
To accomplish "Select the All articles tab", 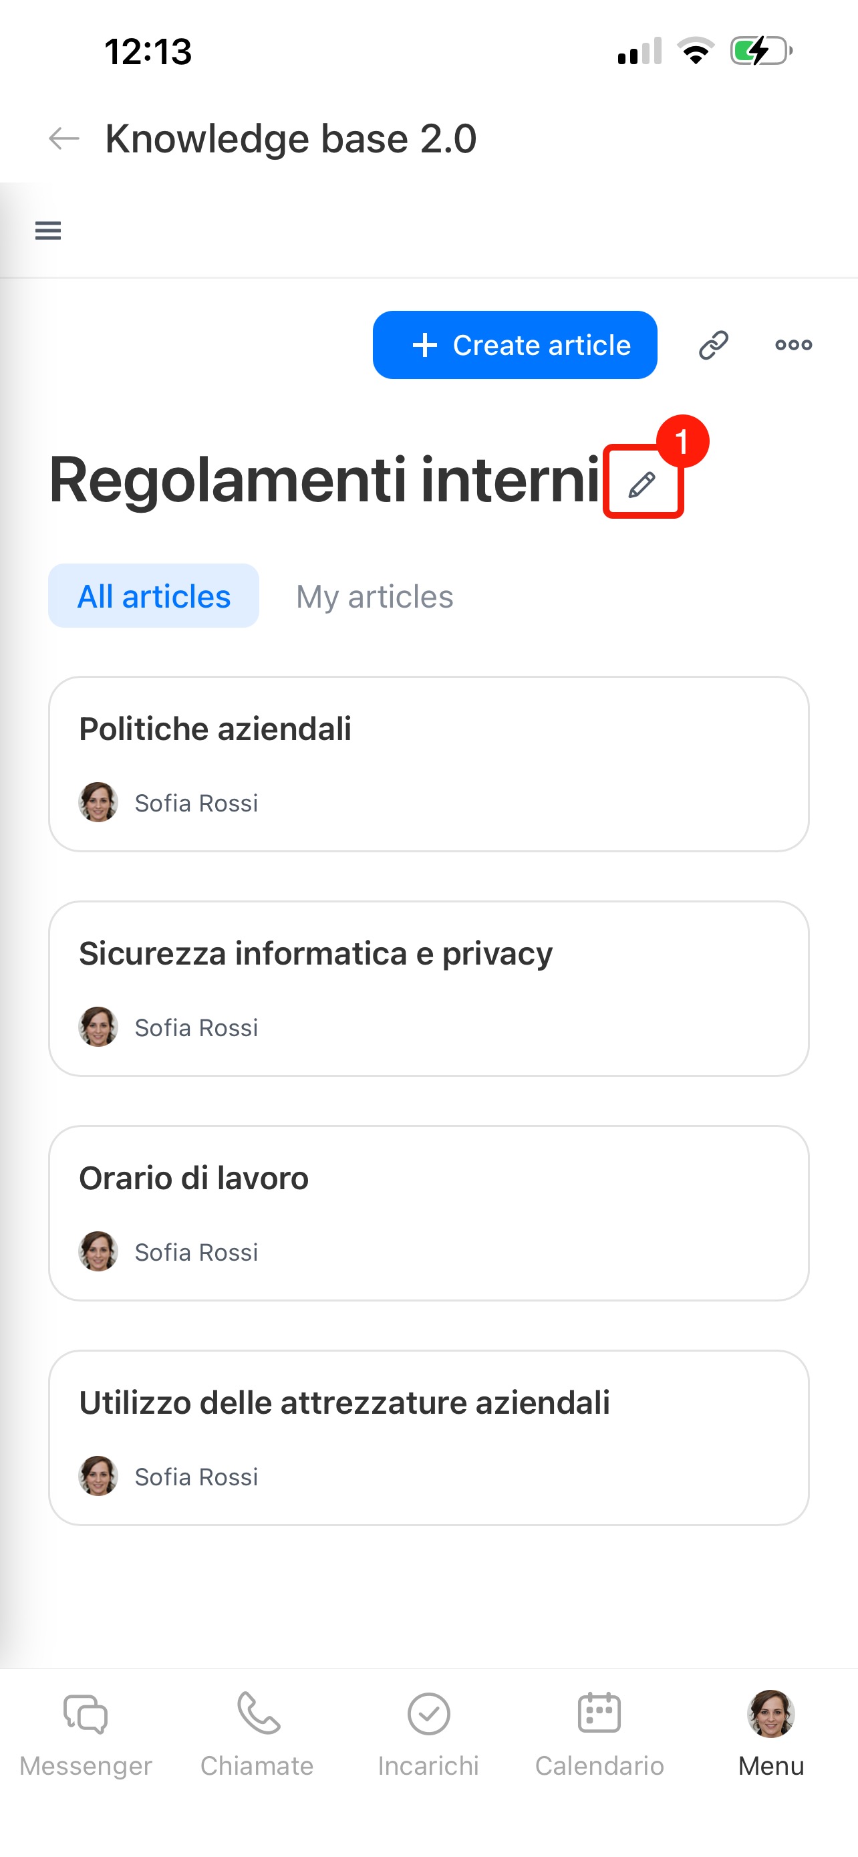I will pyautogui.click(x=154, y=596).
